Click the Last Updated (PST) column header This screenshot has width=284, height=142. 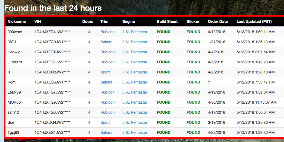tap(254, 21)
